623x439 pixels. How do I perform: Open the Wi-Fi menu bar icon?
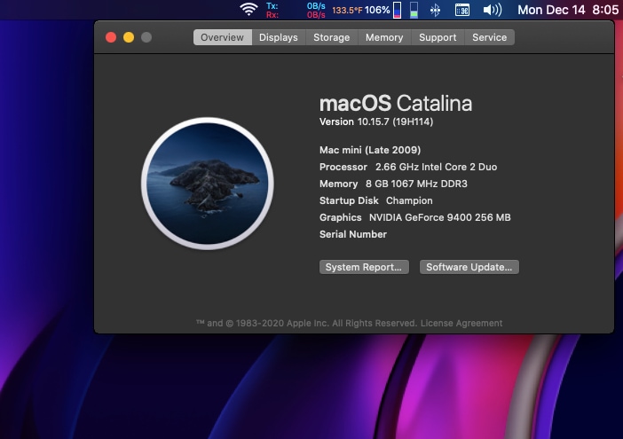point(248,10)
